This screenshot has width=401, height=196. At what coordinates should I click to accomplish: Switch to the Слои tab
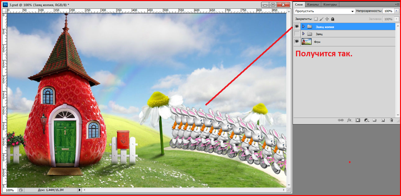click(299, 4)
